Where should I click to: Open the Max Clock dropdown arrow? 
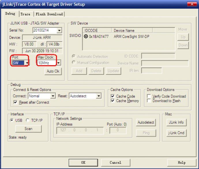point(59,63)
